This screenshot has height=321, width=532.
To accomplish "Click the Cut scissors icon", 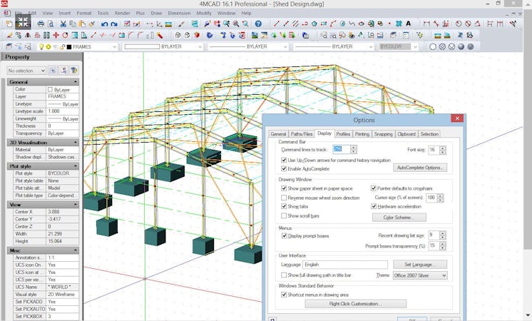I will [63, 24].
